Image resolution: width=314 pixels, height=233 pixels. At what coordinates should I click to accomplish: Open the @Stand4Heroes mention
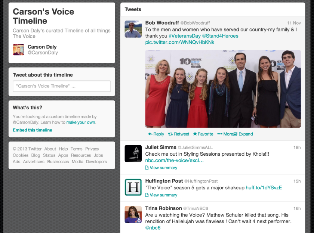(220, 36)
